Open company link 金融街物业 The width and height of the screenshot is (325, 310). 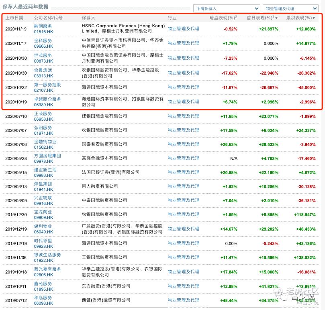tap(45, 142)
